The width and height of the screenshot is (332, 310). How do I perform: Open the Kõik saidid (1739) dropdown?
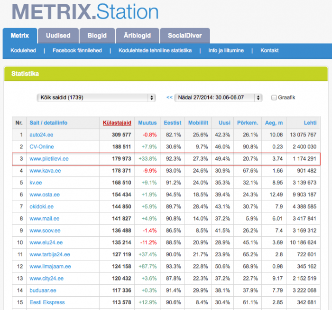tap(96, 97)
